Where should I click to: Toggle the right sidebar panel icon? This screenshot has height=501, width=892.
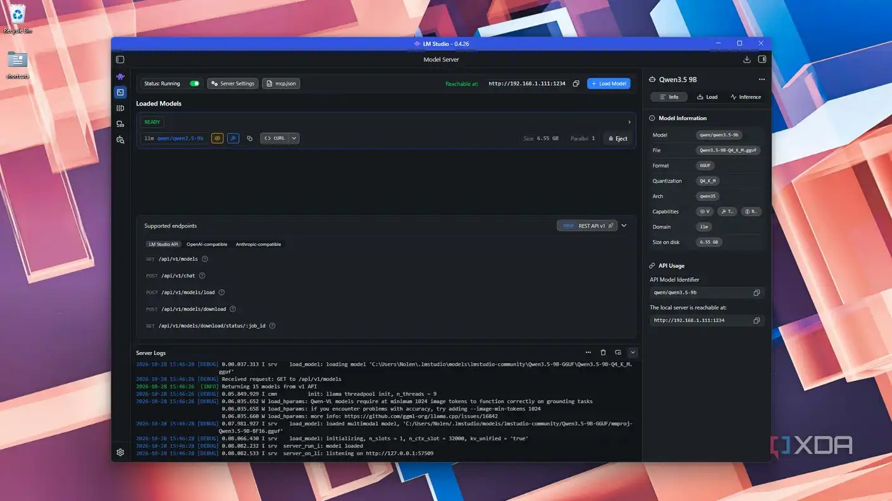[762, 59]
